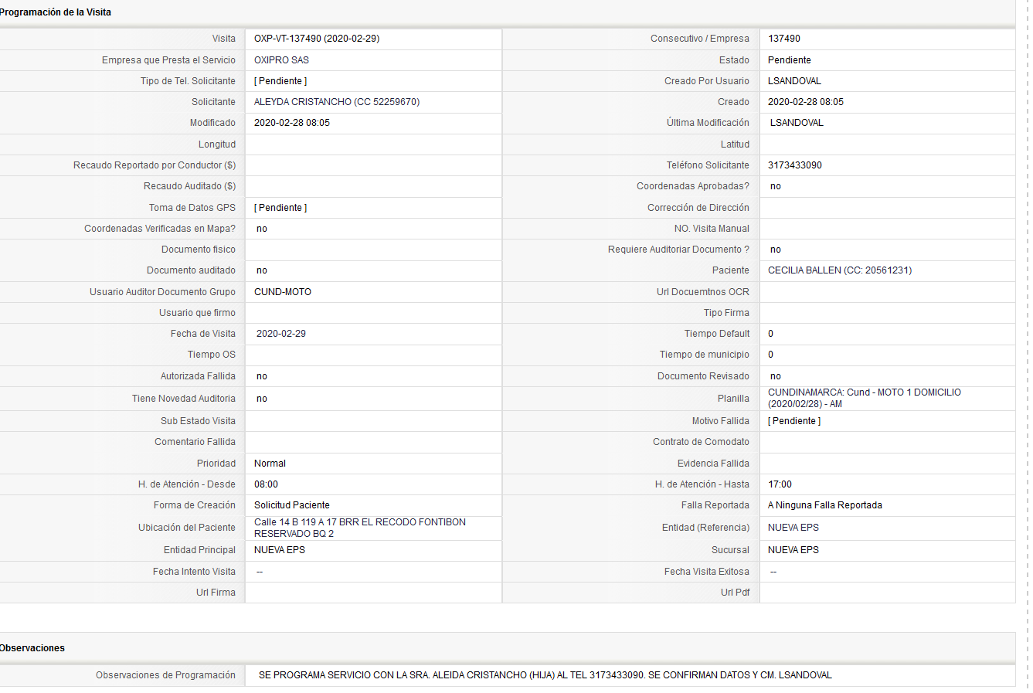This screenshot has height=693, width=1033.
Task: Click [Pendiente] next to Motivo Fallida
Action: point(794,421)
